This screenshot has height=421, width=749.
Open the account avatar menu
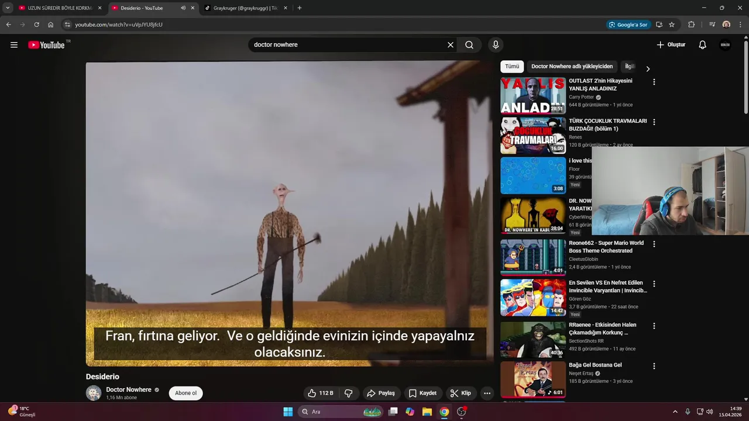click(725, 45)
